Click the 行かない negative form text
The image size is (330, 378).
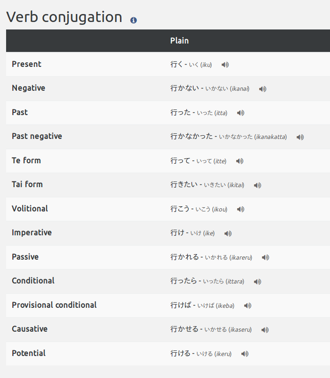(185, 88)
